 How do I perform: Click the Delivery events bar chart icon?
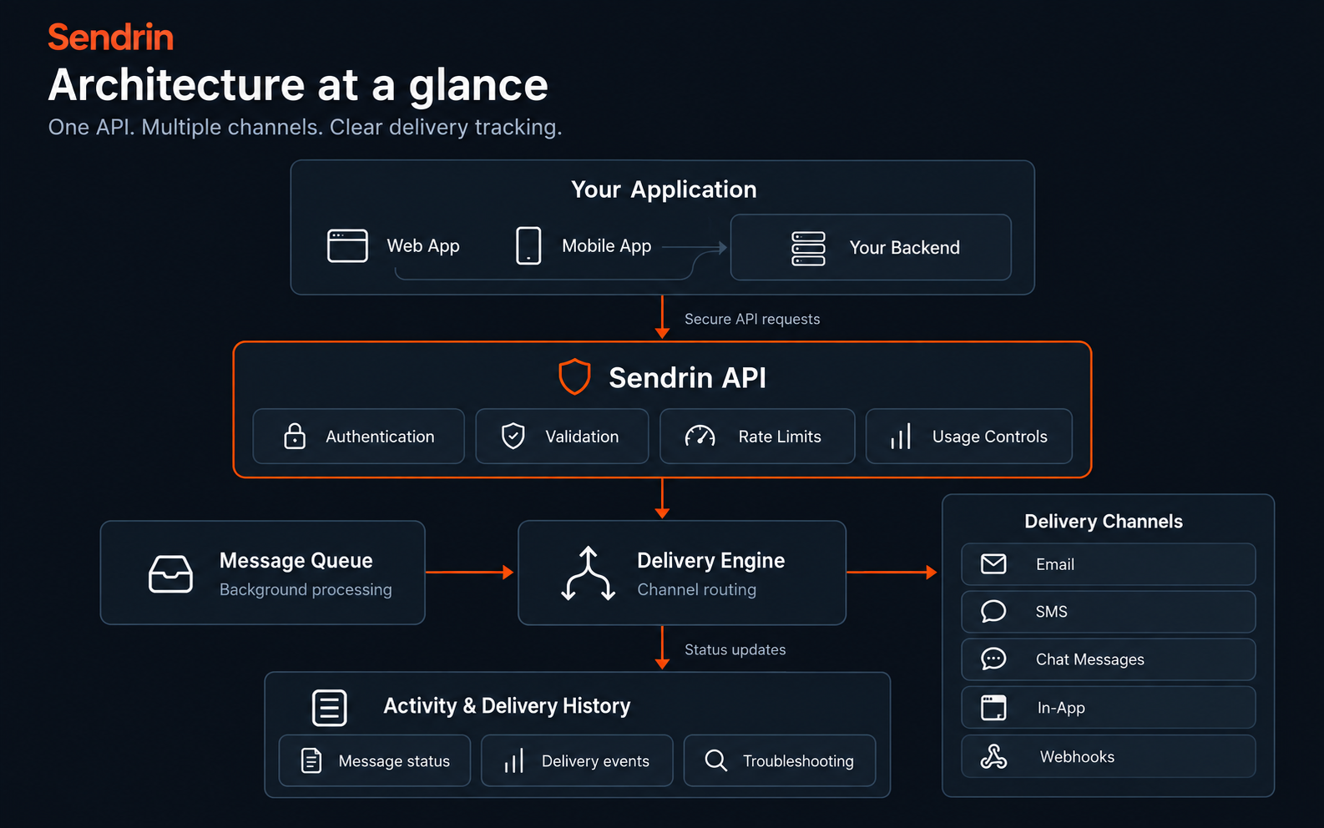coord(513,760)
